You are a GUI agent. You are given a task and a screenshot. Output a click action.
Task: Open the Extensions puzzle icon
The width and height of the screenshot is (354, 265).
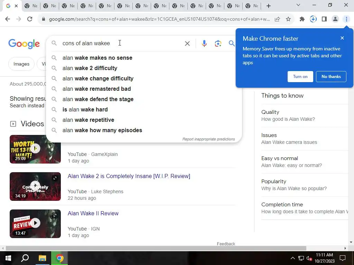point(302,19)
